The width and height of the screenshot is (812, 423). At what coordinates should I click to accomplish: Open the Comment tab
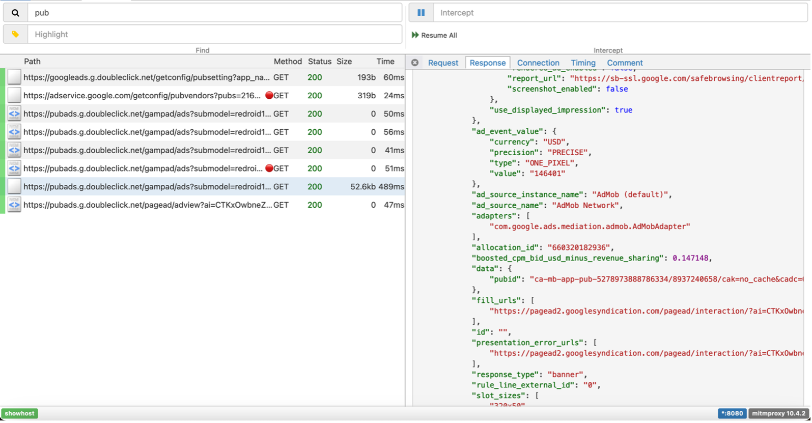[x=625, y=63]
